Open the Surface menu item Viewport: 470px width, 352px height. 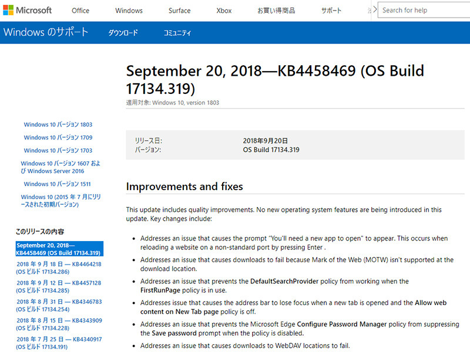point(179,11)
